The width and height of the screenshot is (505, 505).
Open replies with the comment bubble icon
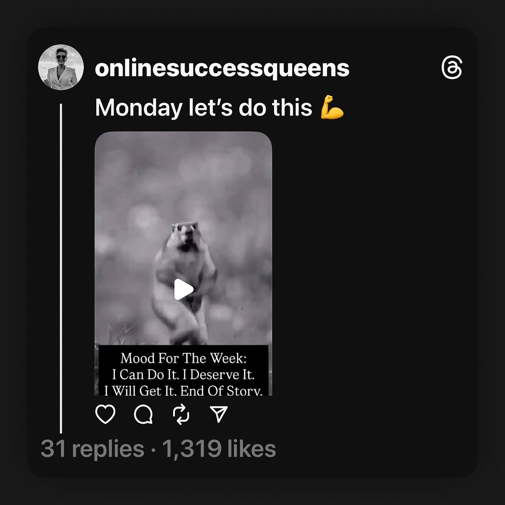(143, 414)
